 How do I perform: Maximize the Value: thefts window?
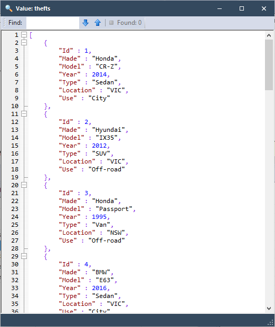(x=242, y=8)
